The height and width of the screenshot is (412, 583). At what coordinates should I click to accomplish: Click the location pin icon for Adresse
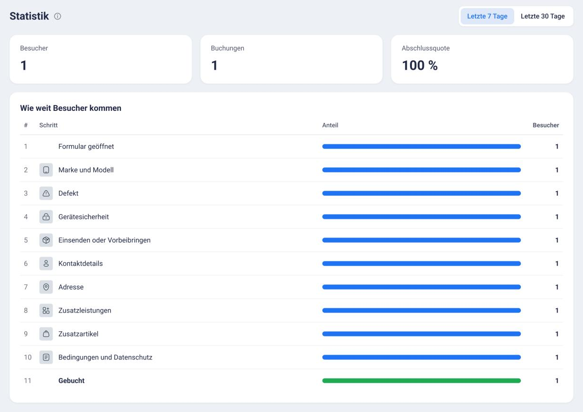[46, 287]
